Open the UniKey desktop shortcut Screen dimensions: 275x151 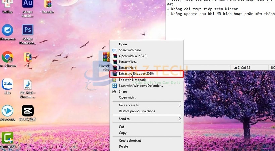tap(7, 6)
